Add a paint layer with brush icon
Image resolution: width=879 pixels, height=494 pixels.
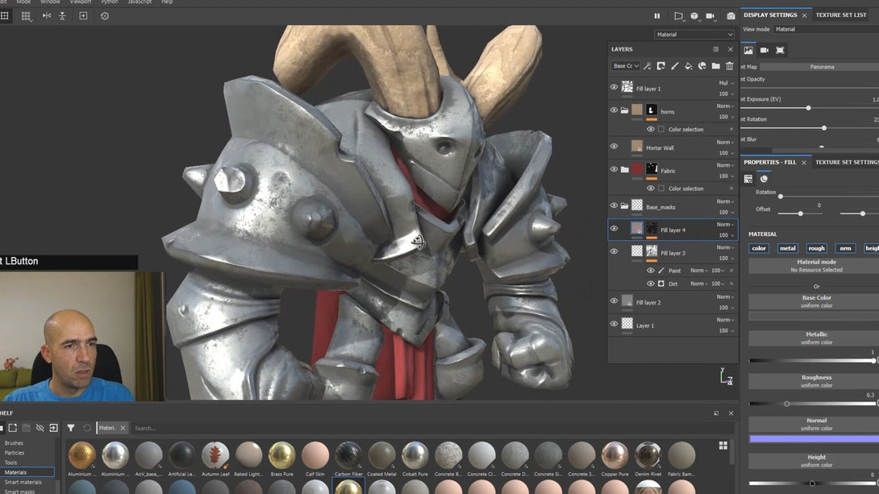click(675, 66)
